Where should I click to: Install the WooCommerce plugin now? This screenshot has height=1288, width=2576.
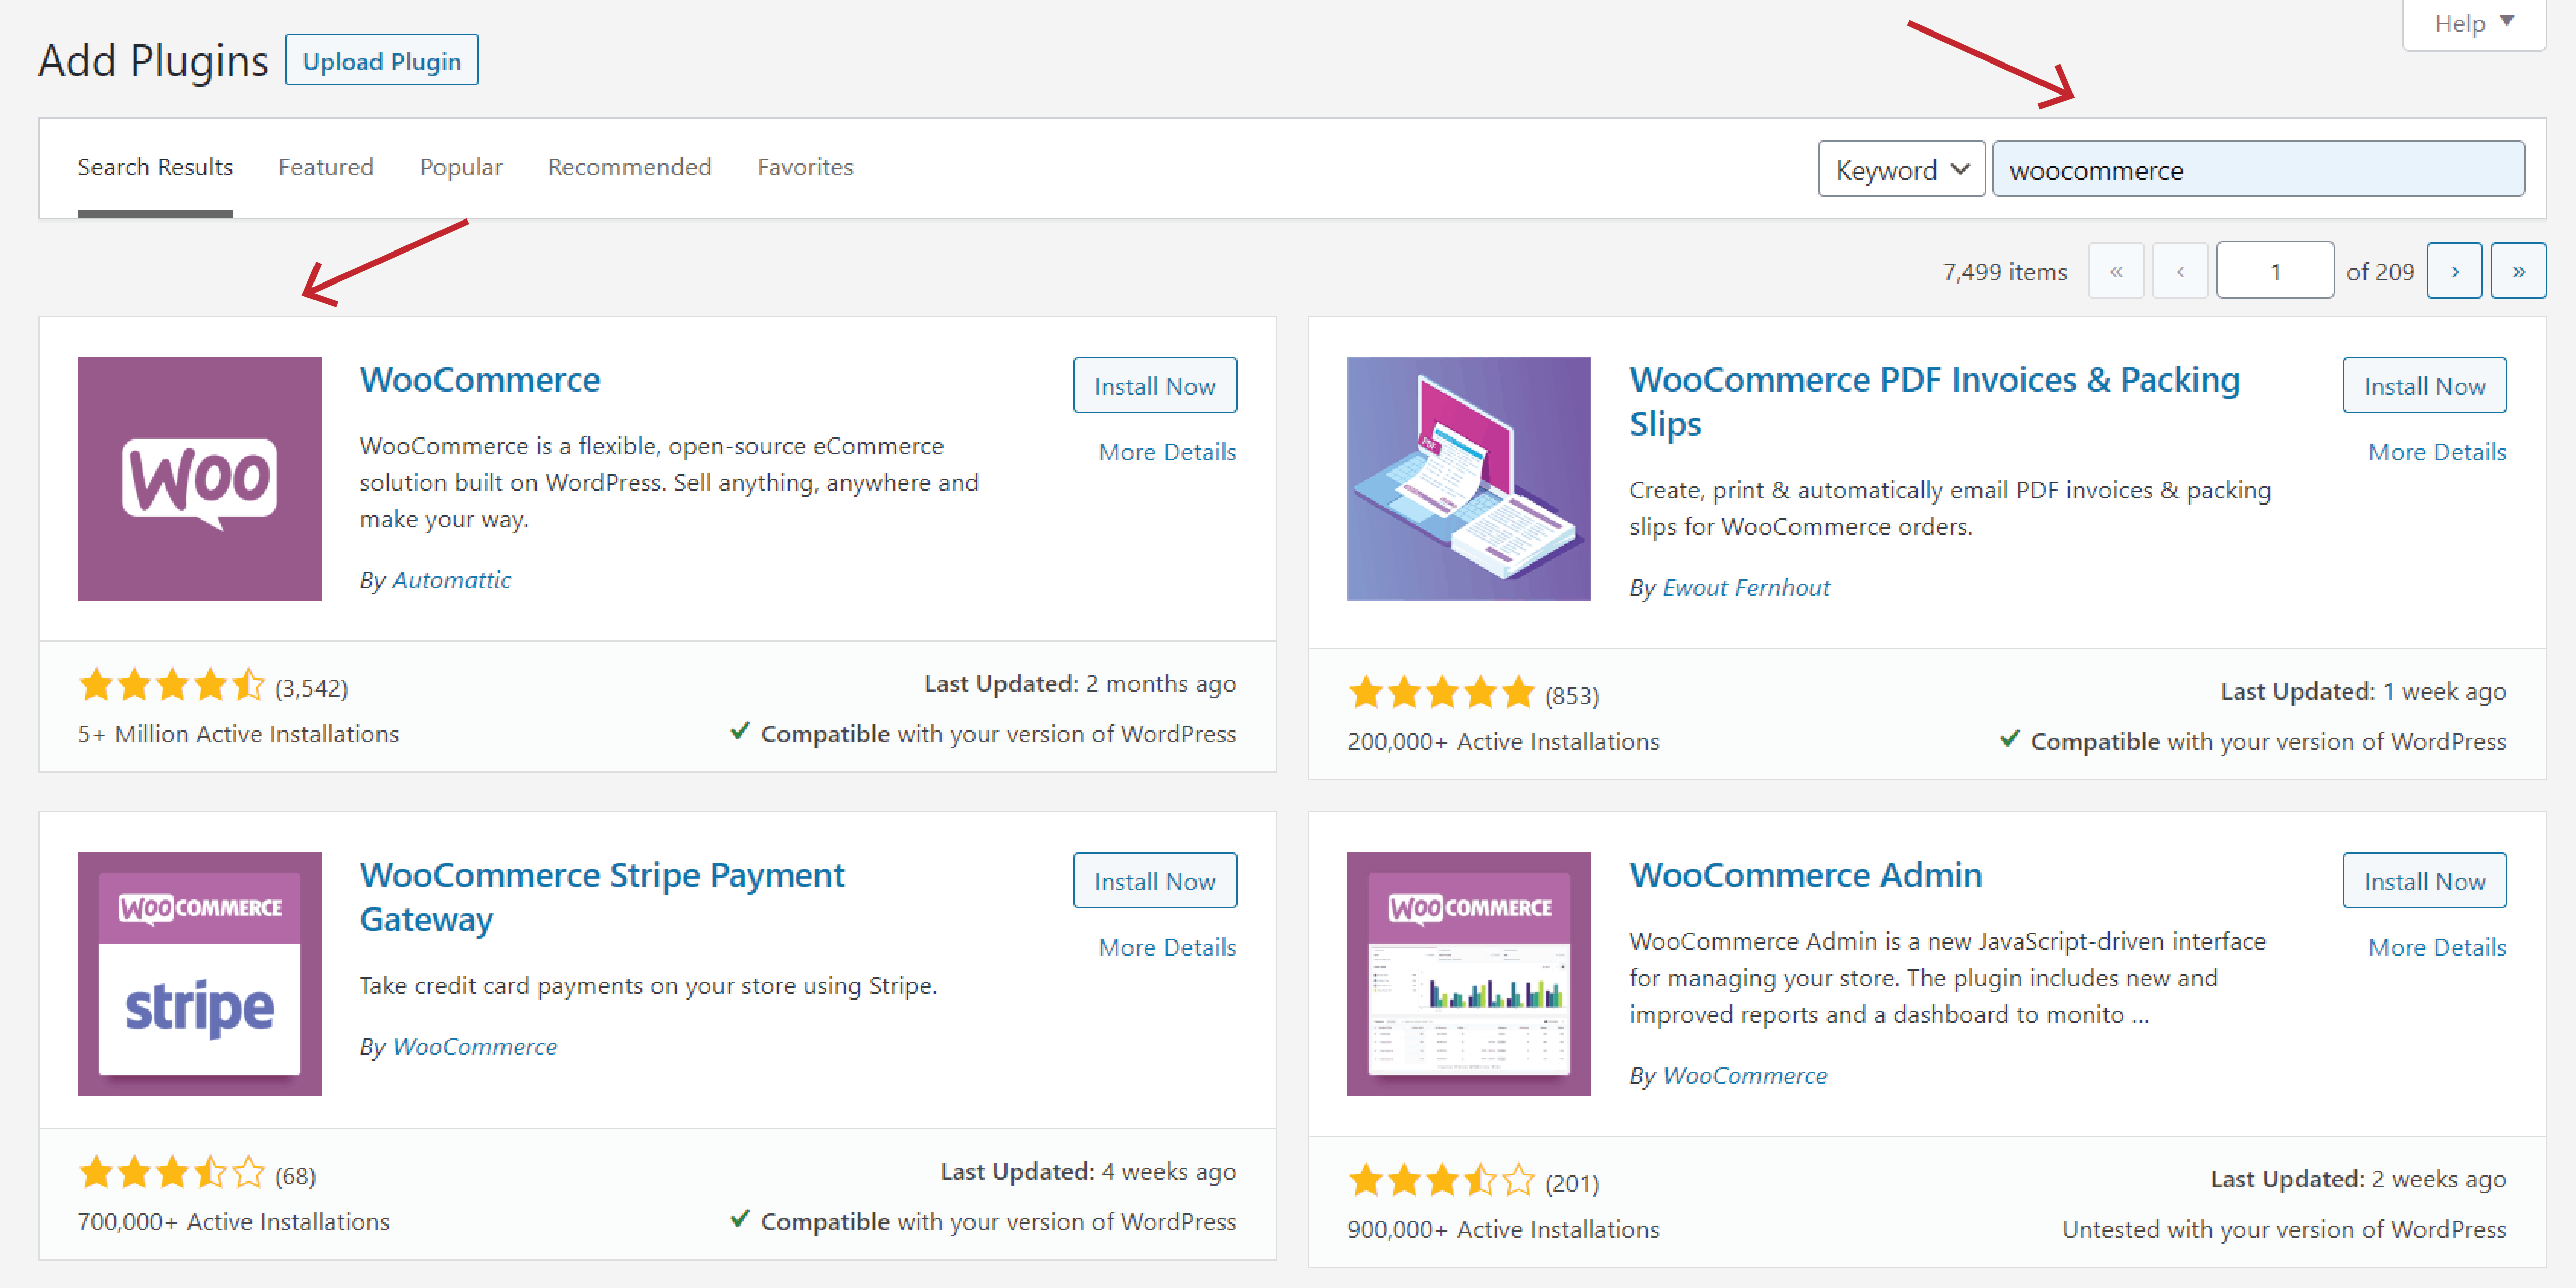point(1154,385)
